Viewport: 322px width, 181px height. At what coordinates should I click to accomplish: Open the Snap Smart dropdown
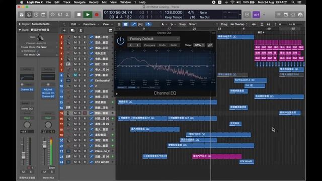(203, 24)
